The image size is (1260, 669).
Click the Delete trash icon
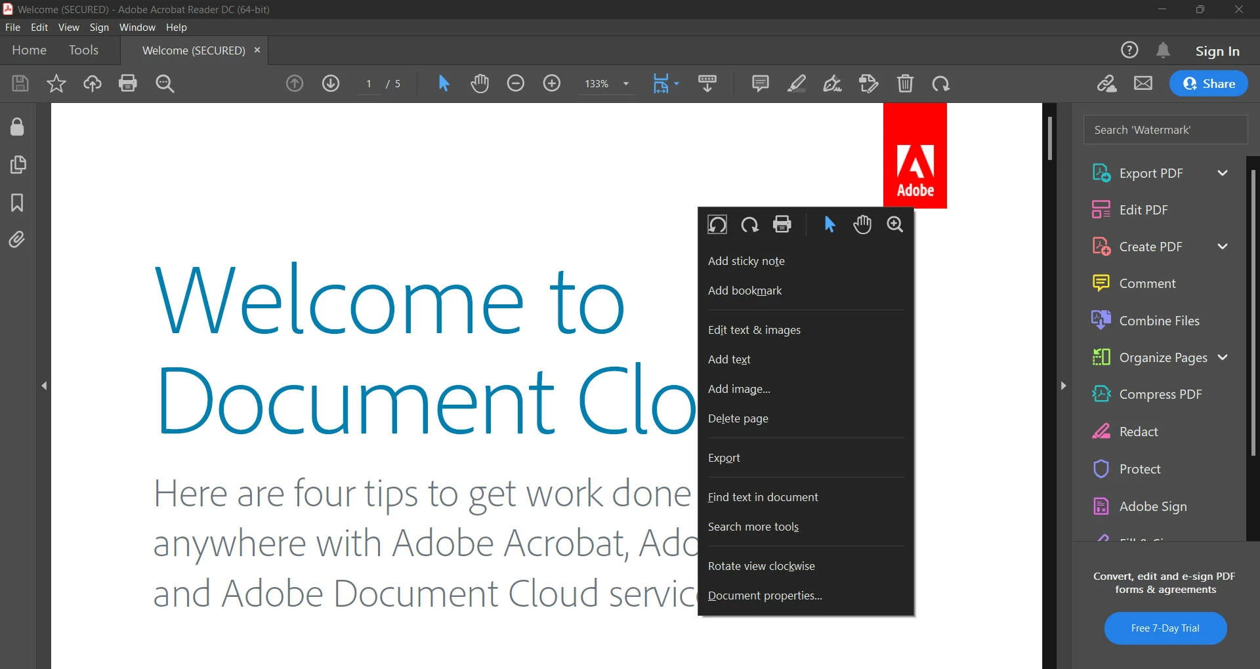click(905, 83)
